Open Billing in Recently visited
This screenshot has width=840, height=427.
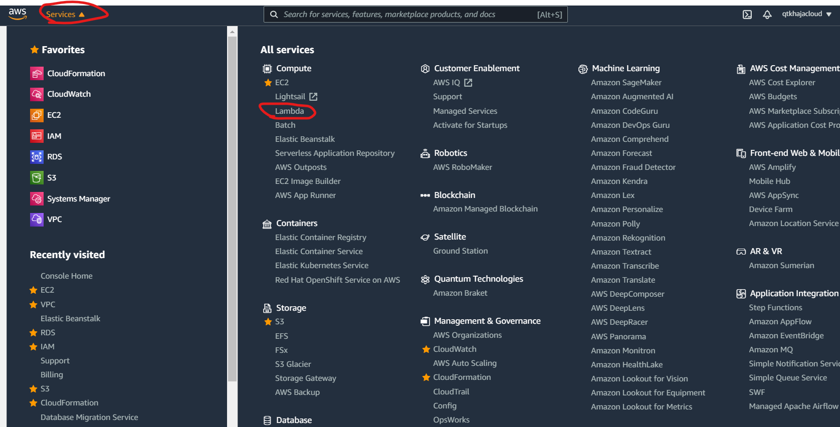(52, 375)
